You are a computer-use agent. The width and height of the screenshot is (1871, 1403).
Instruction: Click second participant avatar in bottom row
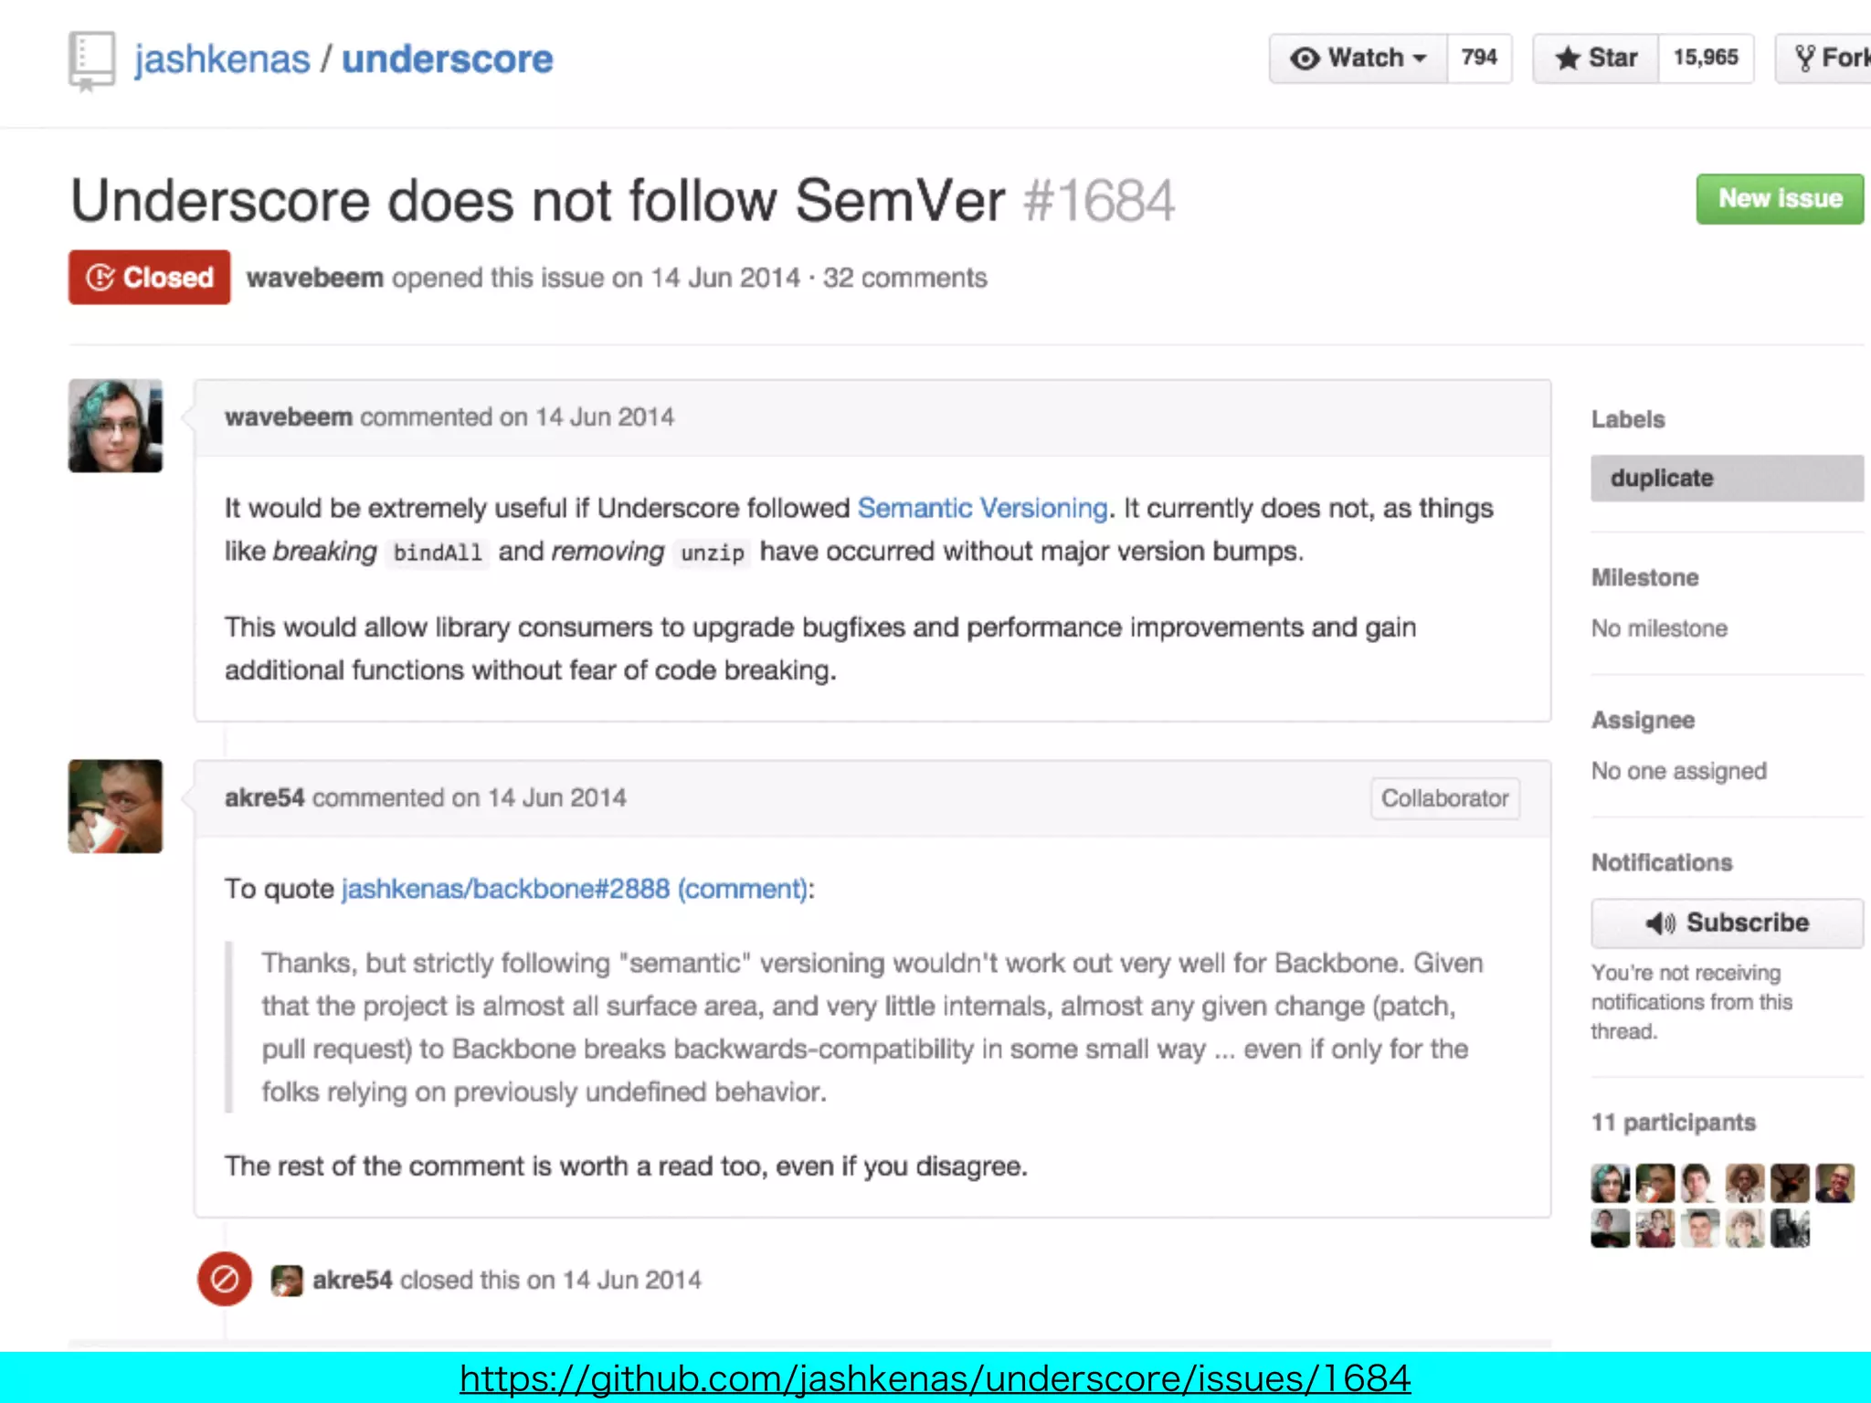(x=1655, y=1228)
